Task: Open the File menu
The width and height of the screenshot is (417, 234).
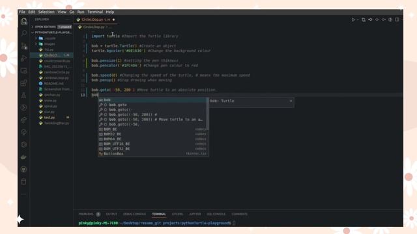Action: (x=22, y=12)
